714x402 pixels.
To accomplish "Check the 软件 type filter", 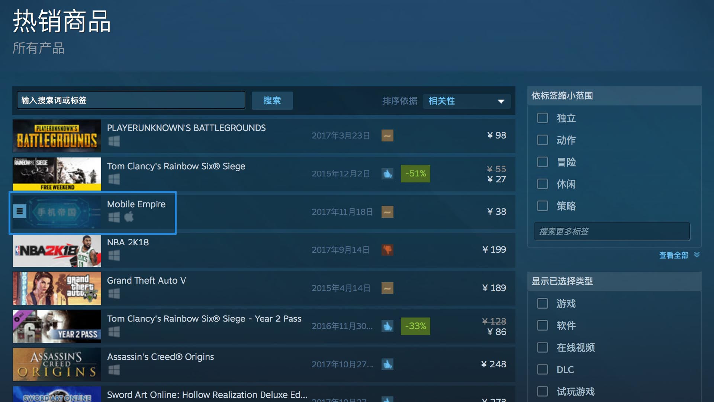I will pyautogui.click(x=543, y=325).
